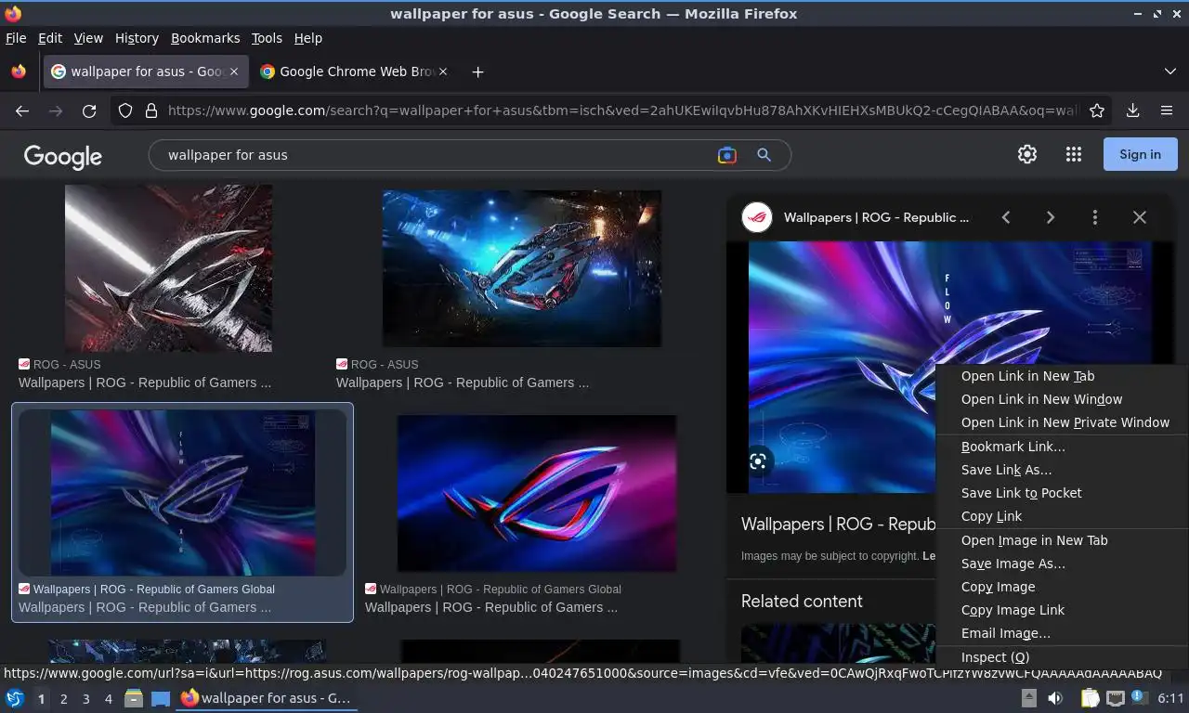Open three-dot more options in preview panel
The image size is (1189, 713).
click(x=1095, y=217)
